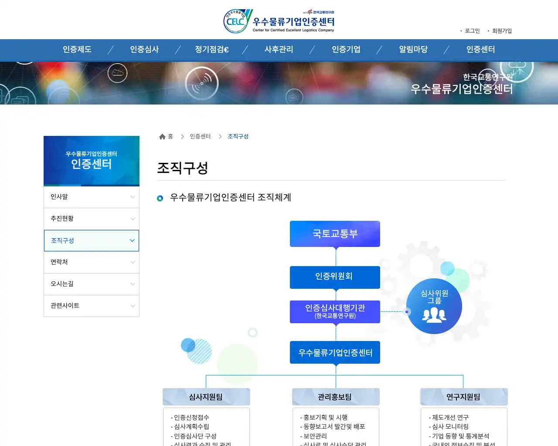Open the 인증제도 main menu
Image resolution: width=558 pixels, height=446 pixels.
click(x=77, y=50)
